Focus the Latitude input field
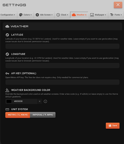 62,46
